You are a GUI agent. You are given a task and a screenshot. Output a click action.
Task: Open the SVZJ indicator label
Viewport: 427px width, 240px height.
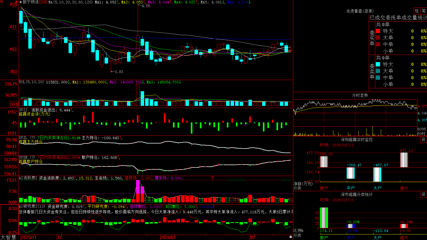[x=23, y=110]
